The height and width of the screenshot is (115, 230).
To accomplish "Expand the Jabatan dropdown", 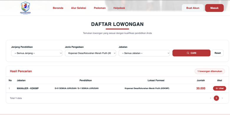I will [144, 53].
